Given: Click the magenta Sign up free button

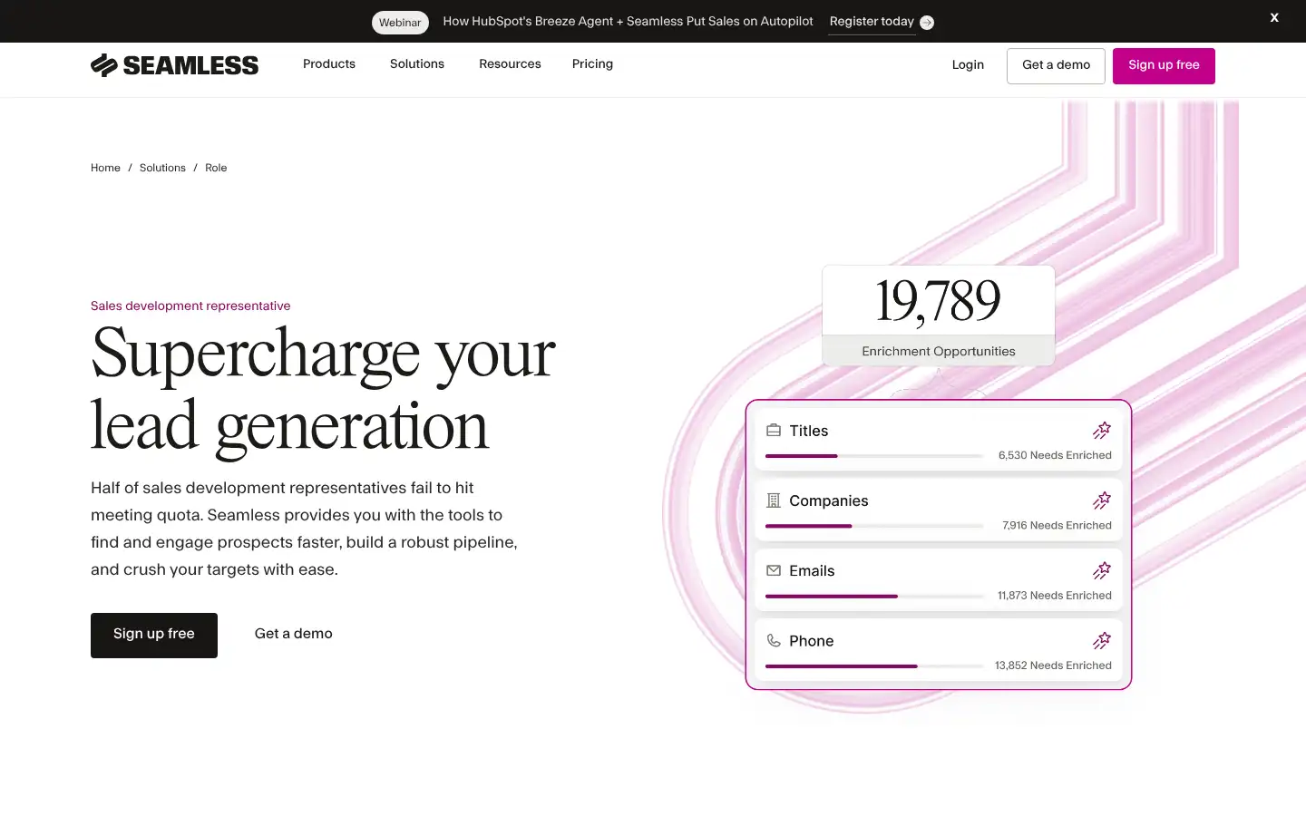Looking at the screenshot, I should click(x=1164, y=66).
